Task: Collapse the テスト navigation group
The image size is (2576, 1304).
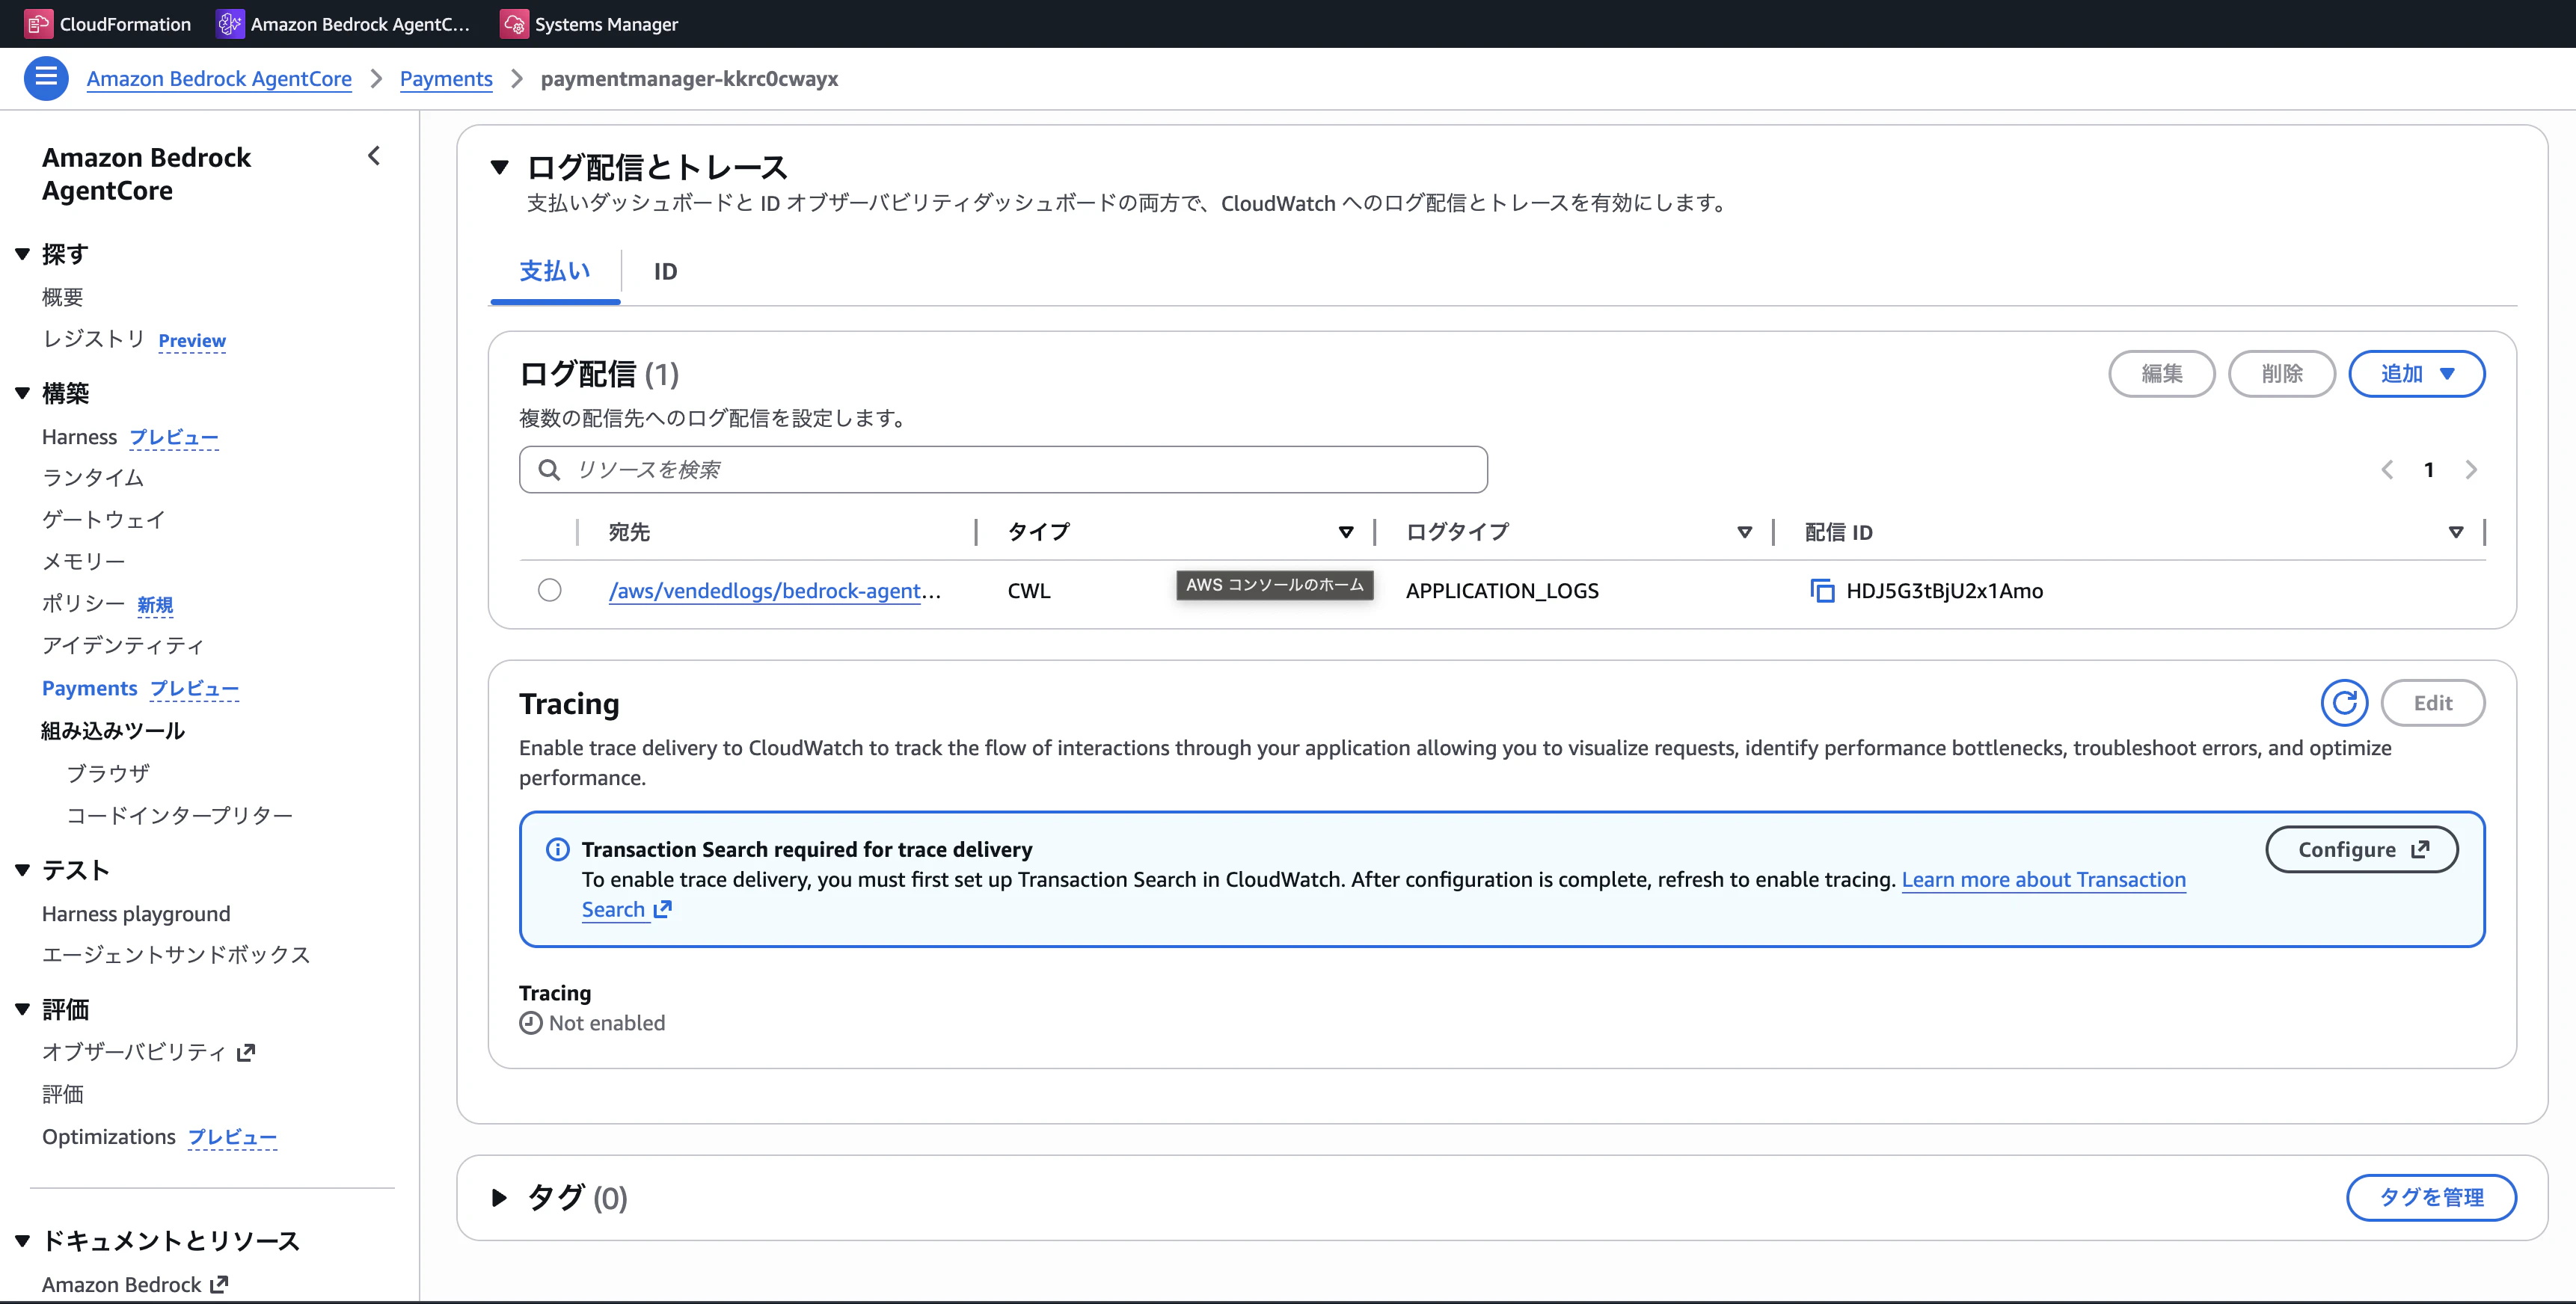Action: point(22,870)
